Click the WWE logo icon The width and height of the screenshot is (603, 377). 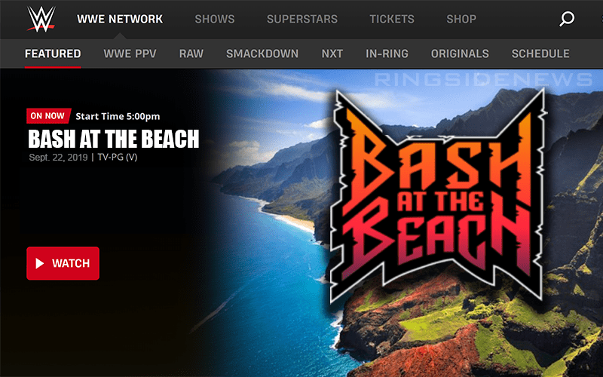[41, 19]
